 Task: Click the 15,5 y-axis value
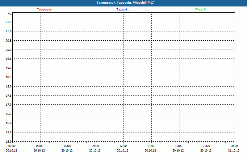coord(9,132)
